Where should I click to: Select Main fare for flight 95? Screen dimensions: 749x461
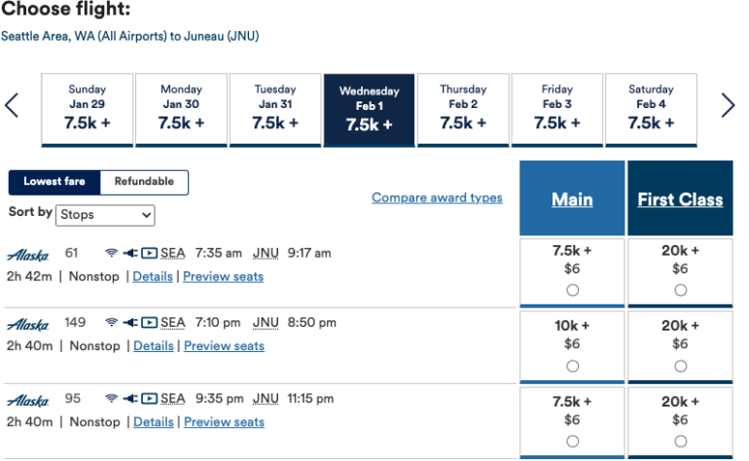572,442
